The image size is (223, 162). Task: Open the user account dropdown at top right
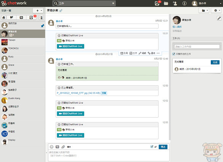coord(207,3)
